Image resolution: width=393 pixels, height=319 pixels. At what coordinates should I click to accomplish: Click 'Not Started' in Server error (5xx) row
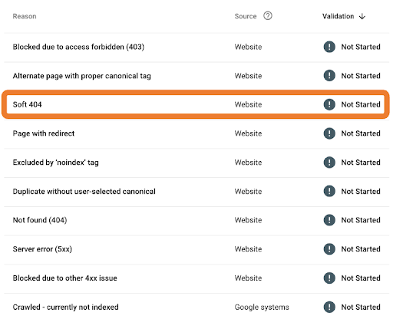click(x=361, y=249)
